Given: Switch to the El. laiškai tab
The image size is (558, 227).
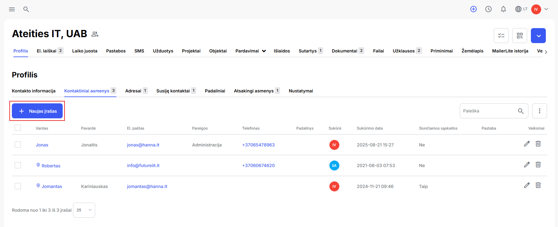Looking at the screenshot, I should coord(50,51).
